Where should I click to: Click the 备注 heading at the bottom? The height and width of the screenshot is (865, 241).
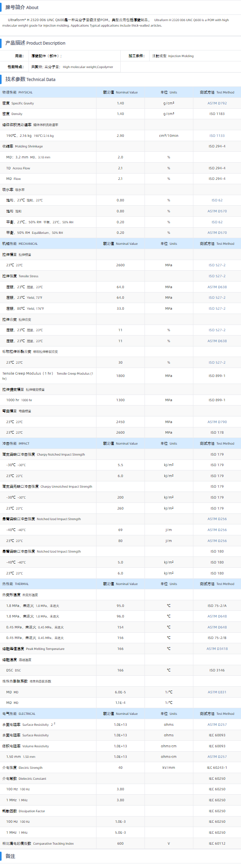pos(10,856)
